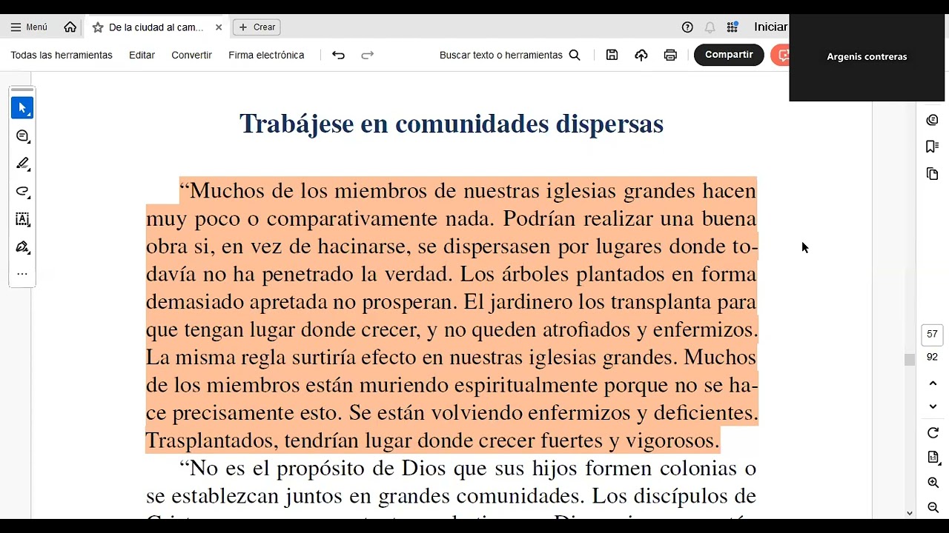949x533 pixels.
Task: Choose the Select arrow tool
Action: (22, 108)
